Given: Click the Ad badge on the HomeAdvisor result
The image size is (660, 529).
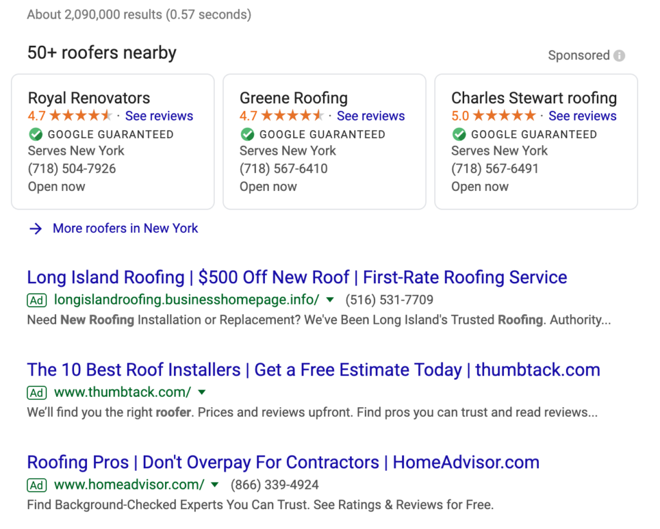Looking at the screenshot, I should [x=37, y=485].
